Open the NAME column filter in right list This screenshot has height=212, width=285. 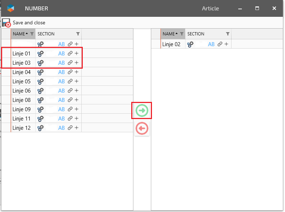182,34
